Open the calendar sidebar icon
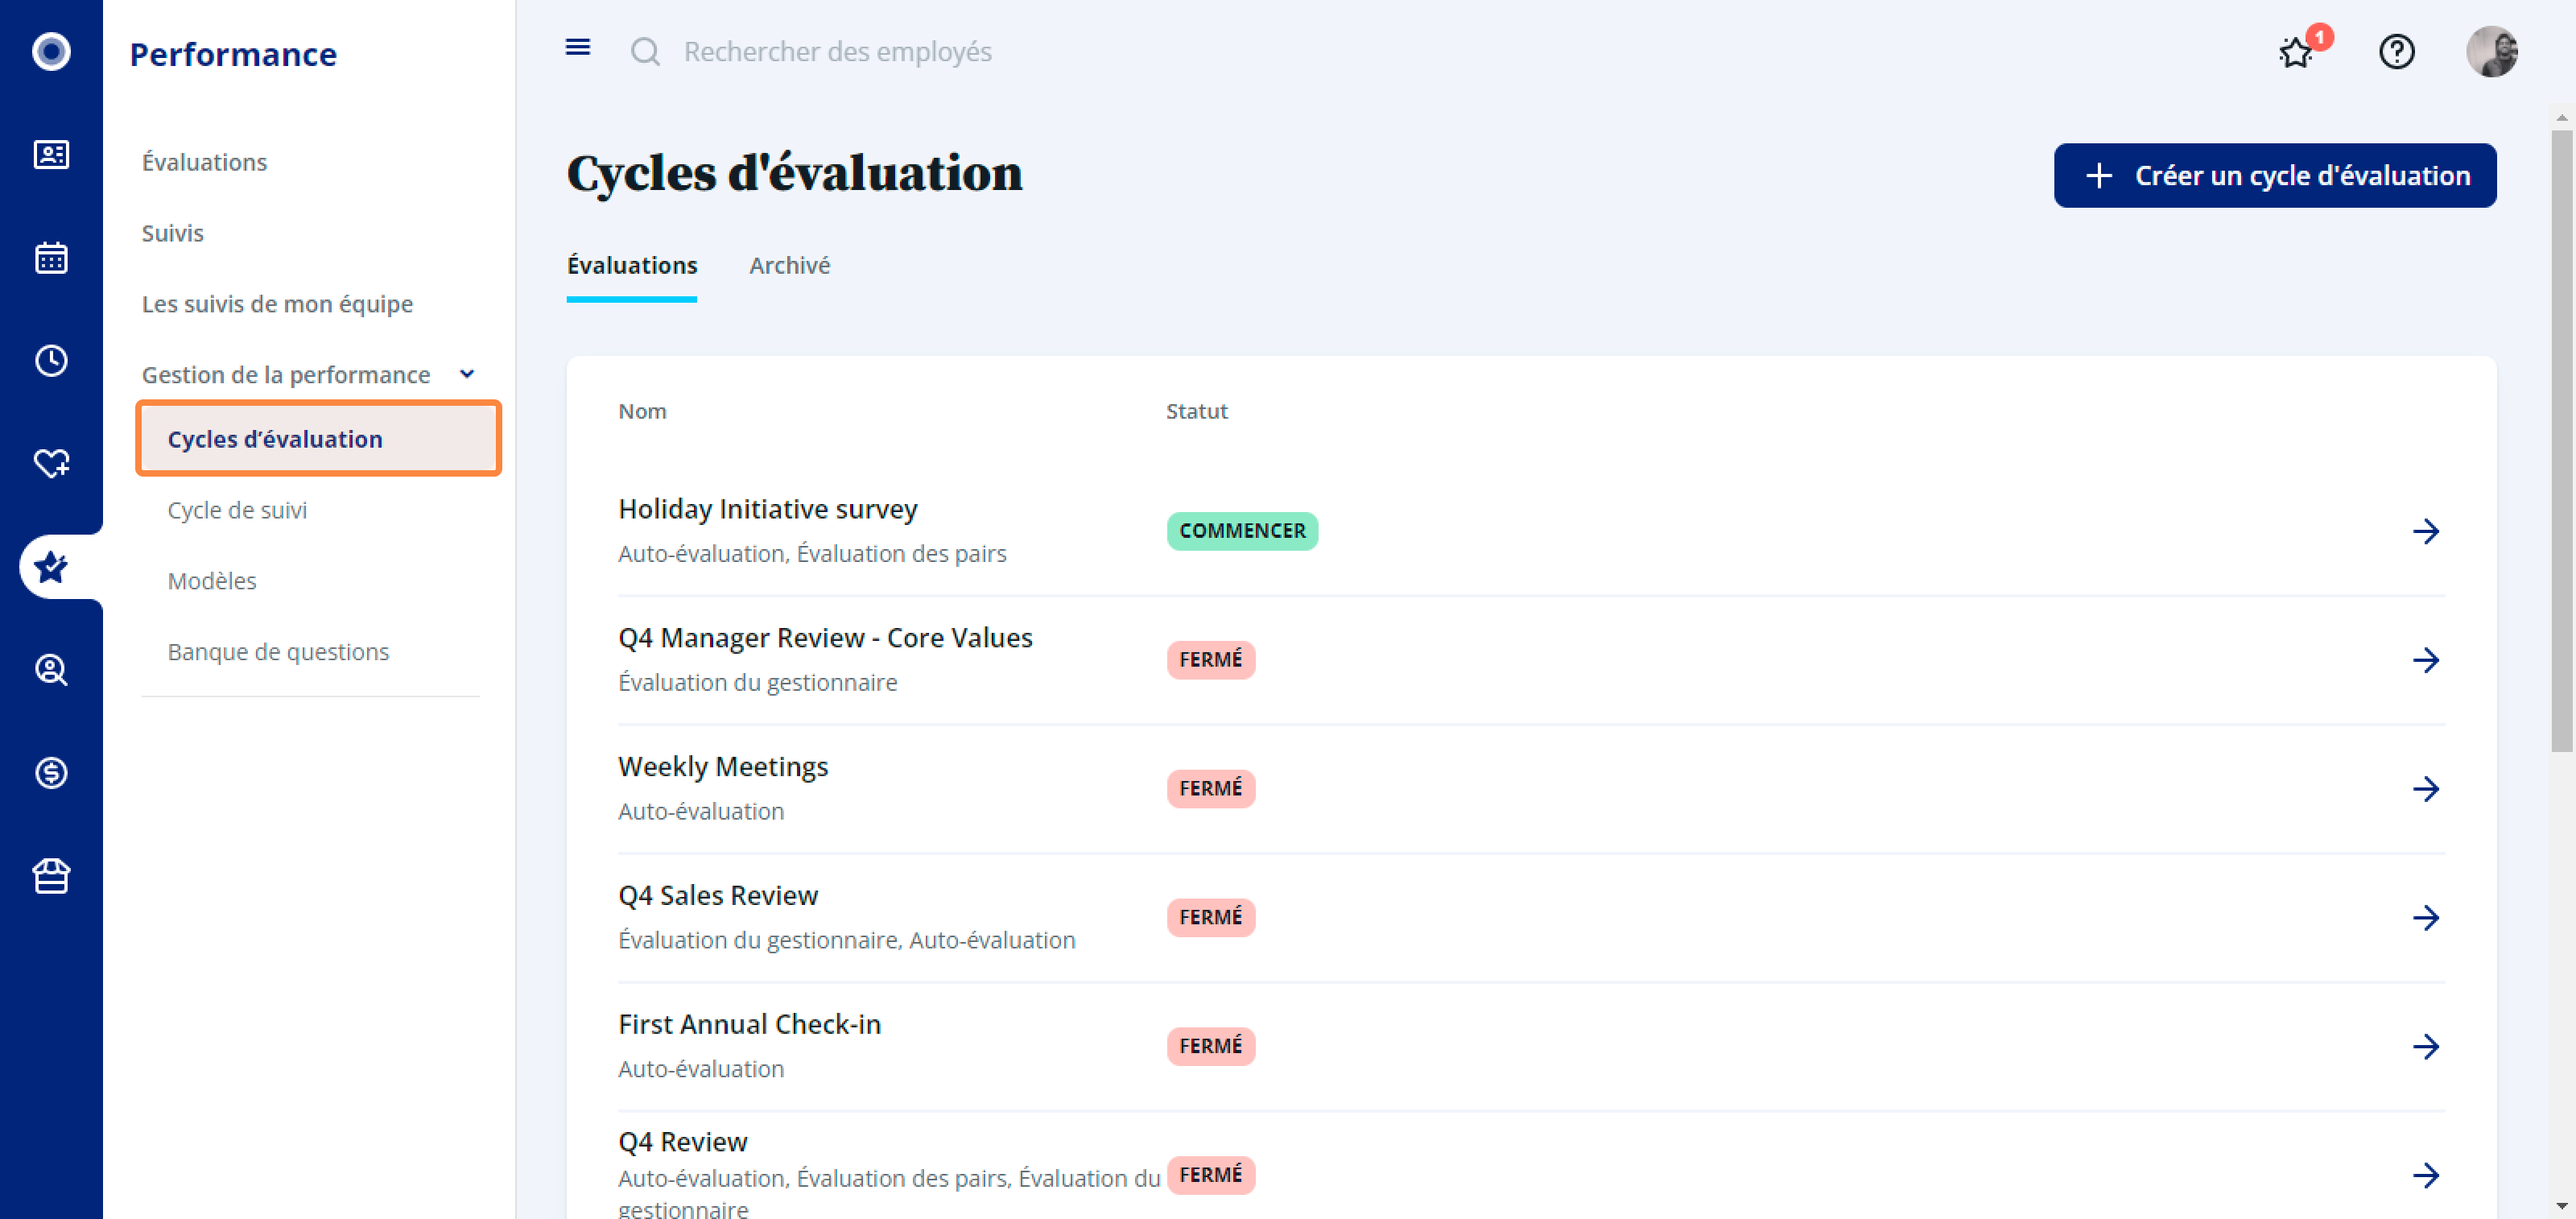2576x1219 pixels. [51, 258]
